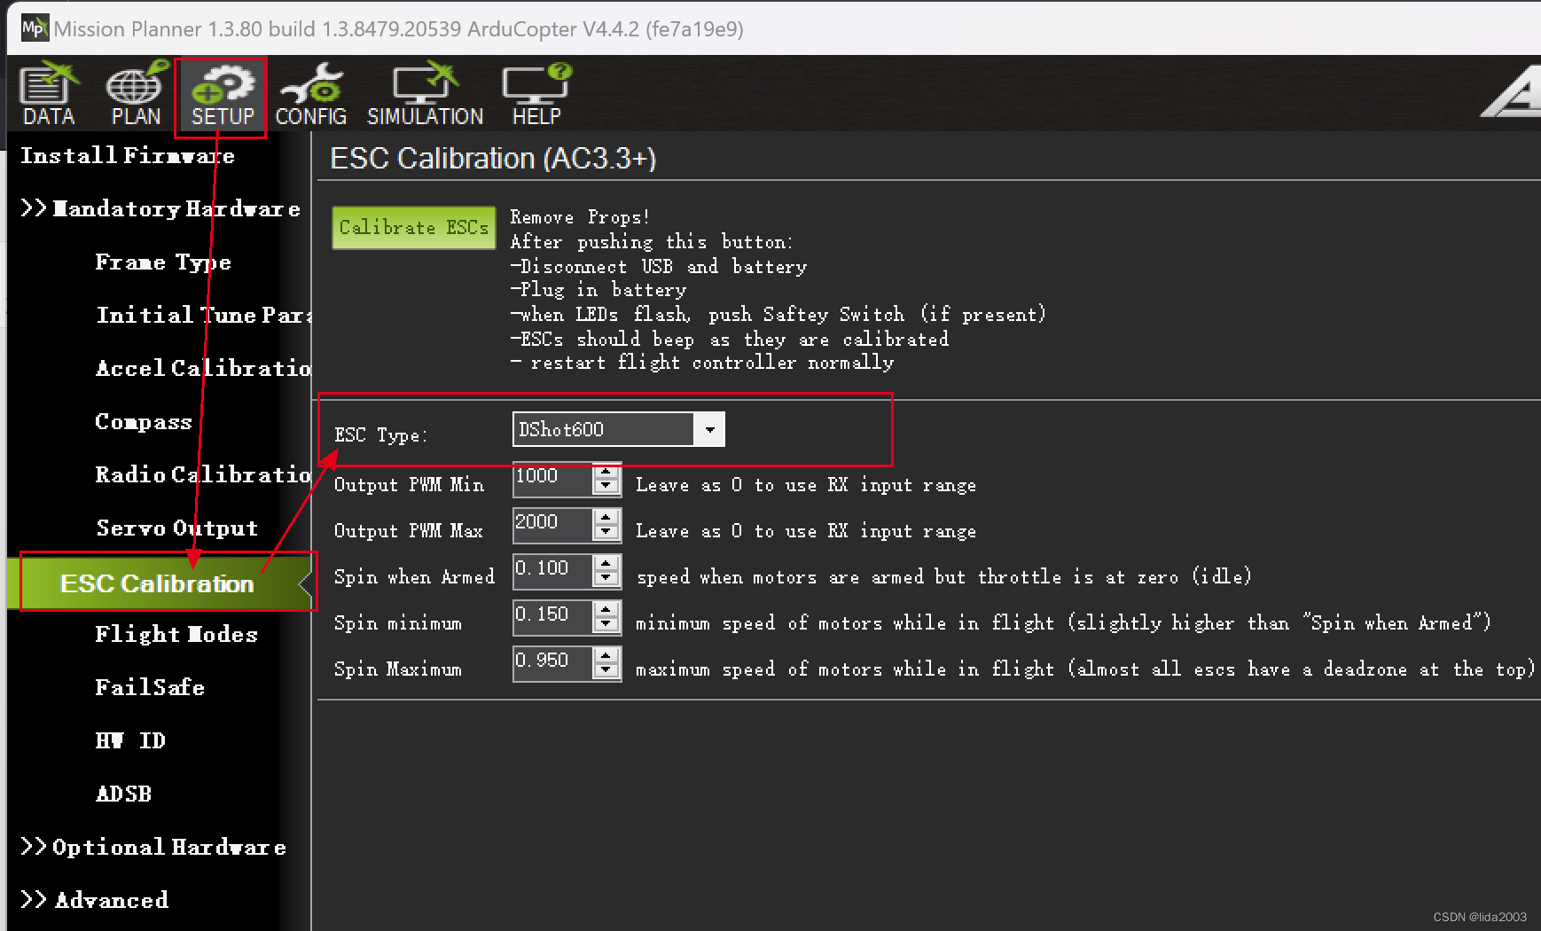Open the ESC Type dropdown arrow
1541x931 pixels.
pos(709,430)
